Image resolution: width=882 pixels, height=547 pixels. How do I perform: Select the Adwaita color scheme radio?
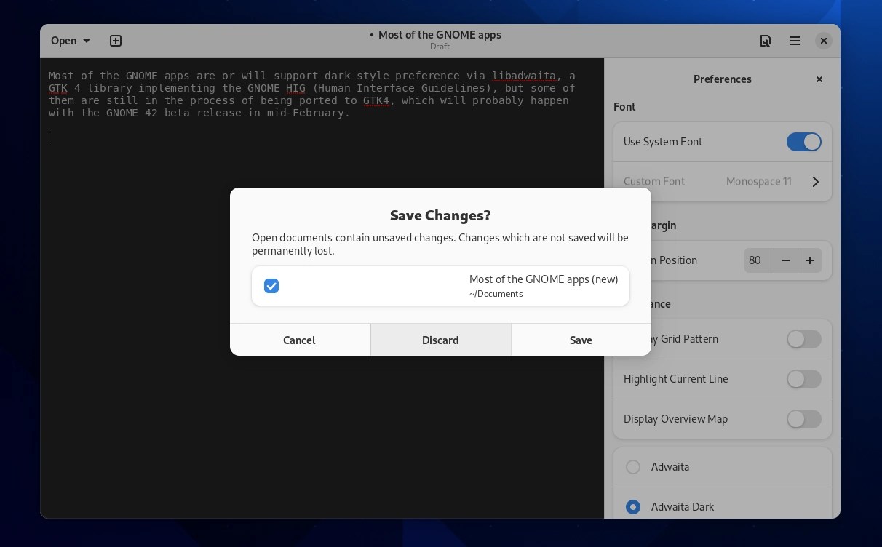(x=633, y=467)
